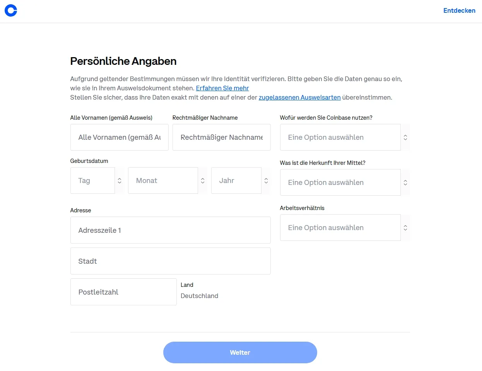The image size is (482, 371).
Task: Click the stepper chevrons on the Arbeitsverhältnis selector
Action: tap(405, 227)
